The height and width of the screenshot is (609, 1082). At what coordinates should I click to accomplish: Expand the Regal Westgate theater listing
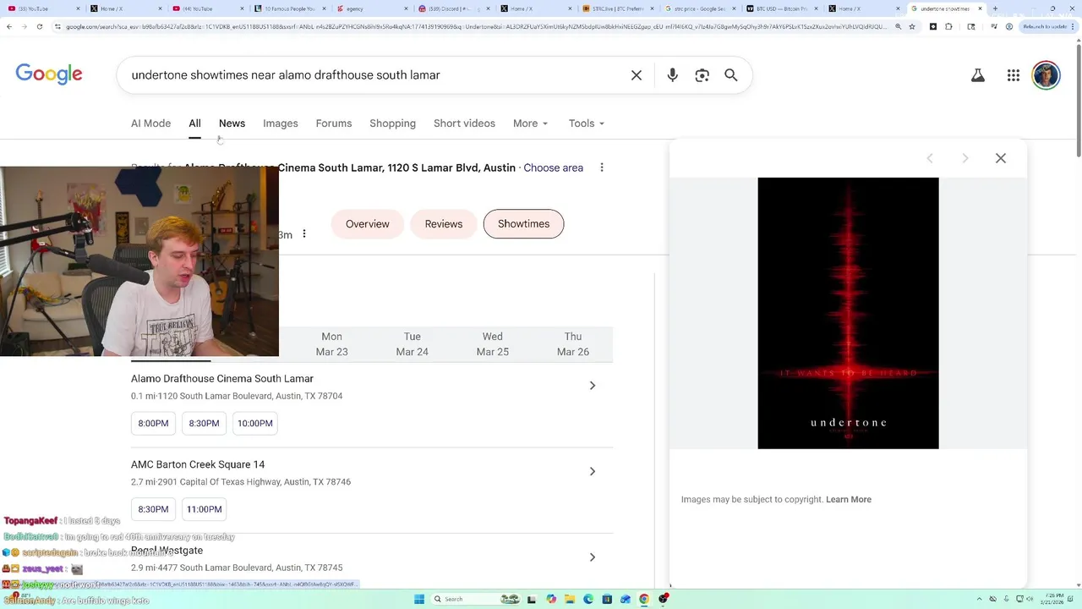(593, 557)
